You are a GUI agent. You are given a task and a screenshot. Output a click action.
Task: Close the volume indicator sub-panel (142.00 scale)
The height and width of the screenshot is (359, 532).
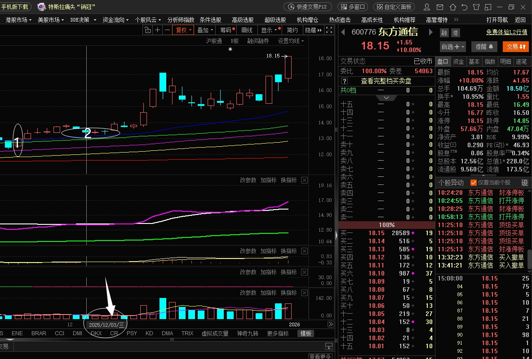pos(304,293)
